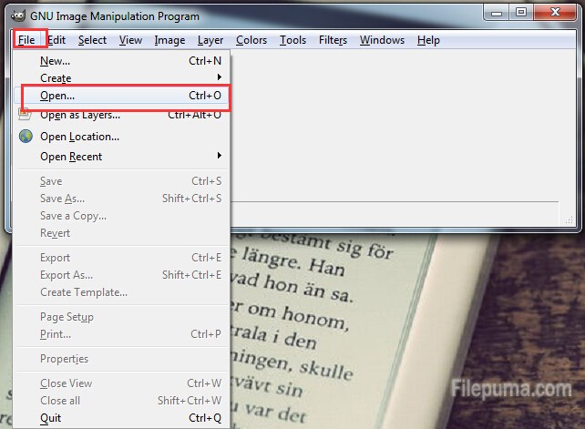The width and height of the screenshot is (585, 429).
Task: Open the Tools menu
Action: [x=292, y=40]
